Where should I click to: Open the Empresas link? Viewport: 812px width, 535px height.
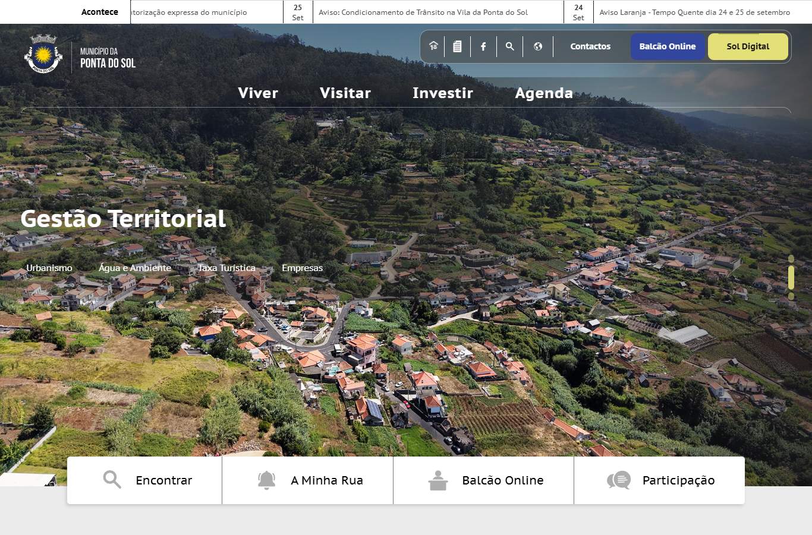[x=303, y=268]
